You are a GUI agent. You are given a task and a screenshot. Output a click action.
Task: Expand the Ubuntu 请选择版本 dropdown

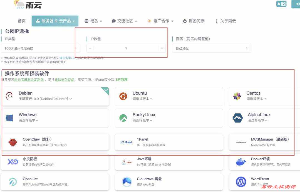pos(142,99)
